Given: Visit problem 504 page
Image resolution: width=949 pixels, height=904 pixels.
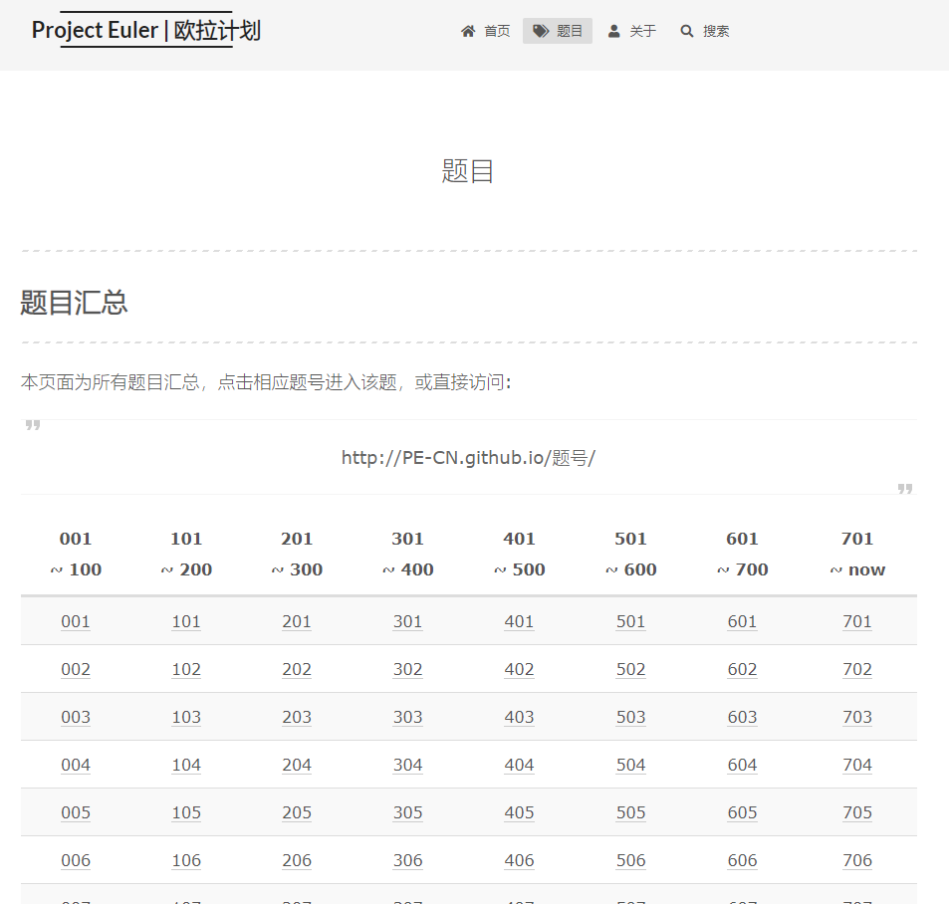Looking at the screenshot, I should pos(630,765).
